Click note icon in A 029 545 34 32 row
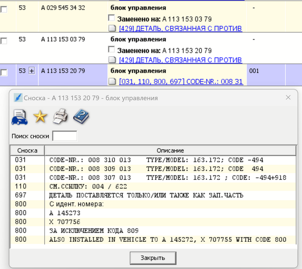This screenshot has height=269, width=302. pos(112,28)
